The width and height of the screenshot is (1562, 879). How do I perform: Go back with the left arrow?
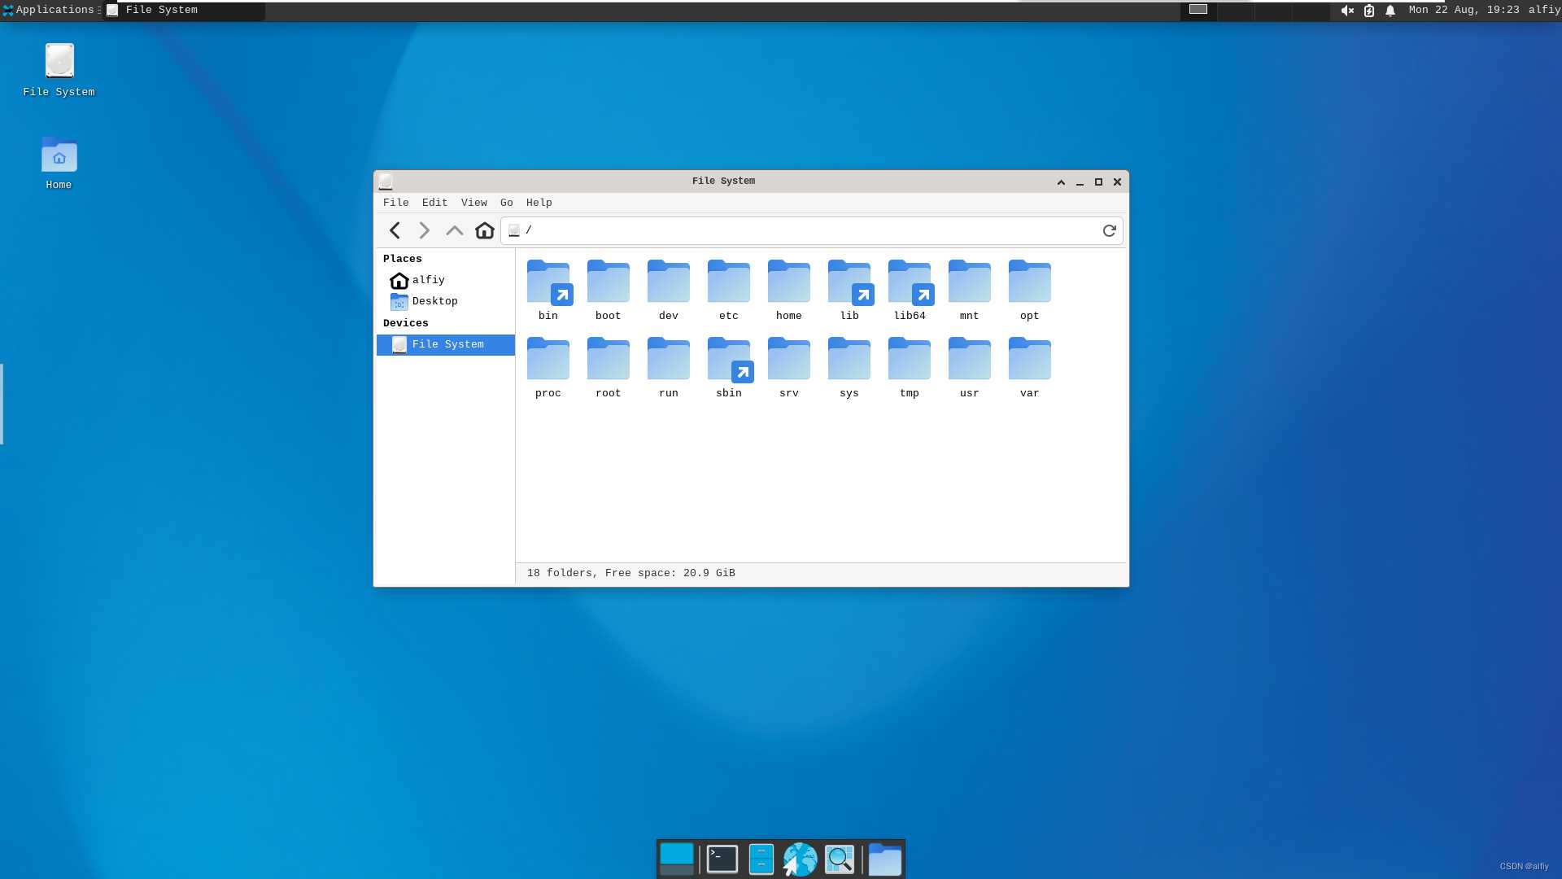(x=395, y=231)
